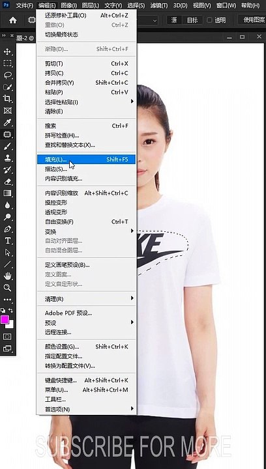Choose 拷贝(C) menu entry
Image resolution: width=266 pixels, height=469 pixels.
[x=86, y=73]
